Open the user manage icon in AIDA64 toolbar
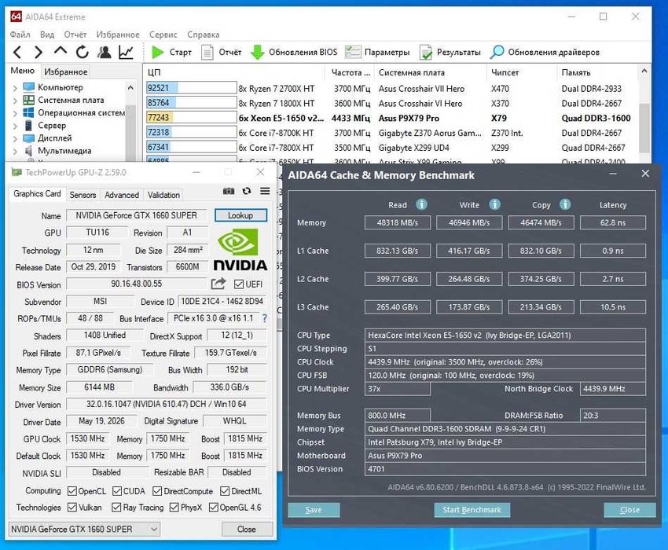The height and width of the screenshot is (550, 668). [105, 53]
